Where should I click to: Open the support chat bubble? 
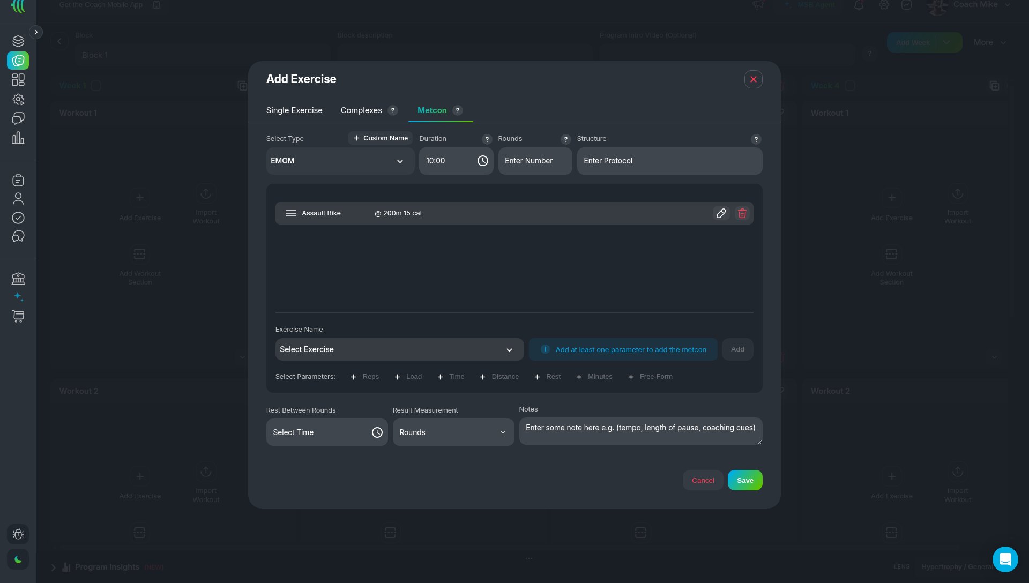click(1005, 559)
